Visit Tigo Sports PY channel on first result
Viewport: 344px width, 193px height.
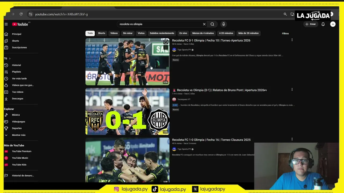[184, 50]
